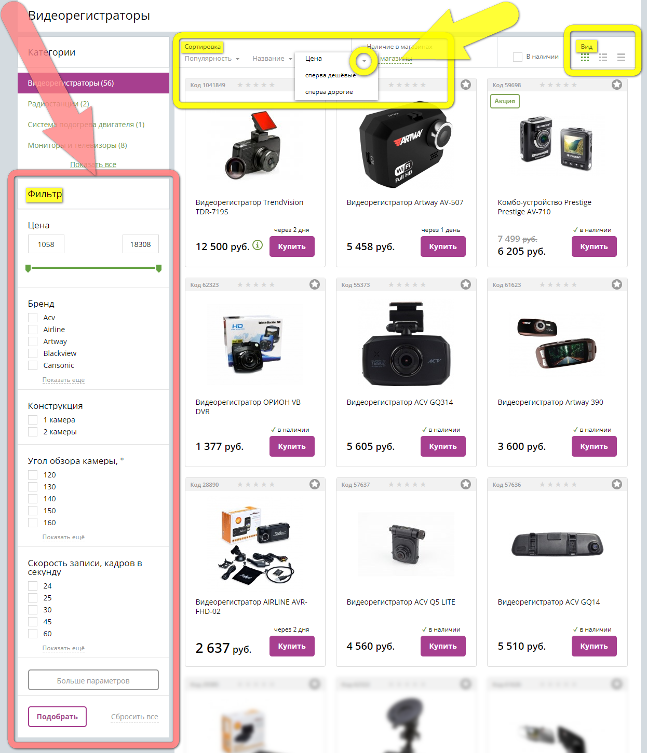This screenshot has width=647, height=753.
Task: Grab the minimum price slider handle
Action: [28, 268]
